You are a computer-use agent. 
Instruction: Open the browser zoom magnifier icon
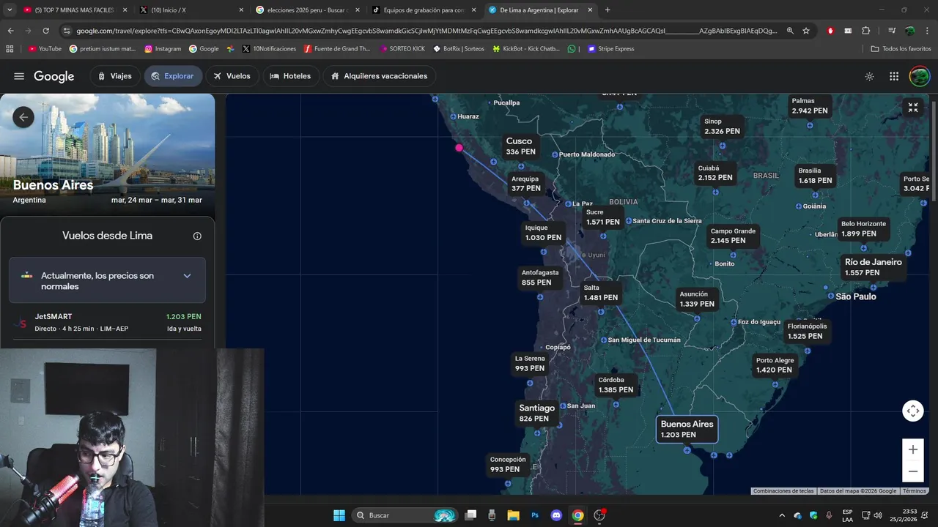pos(790,31)
